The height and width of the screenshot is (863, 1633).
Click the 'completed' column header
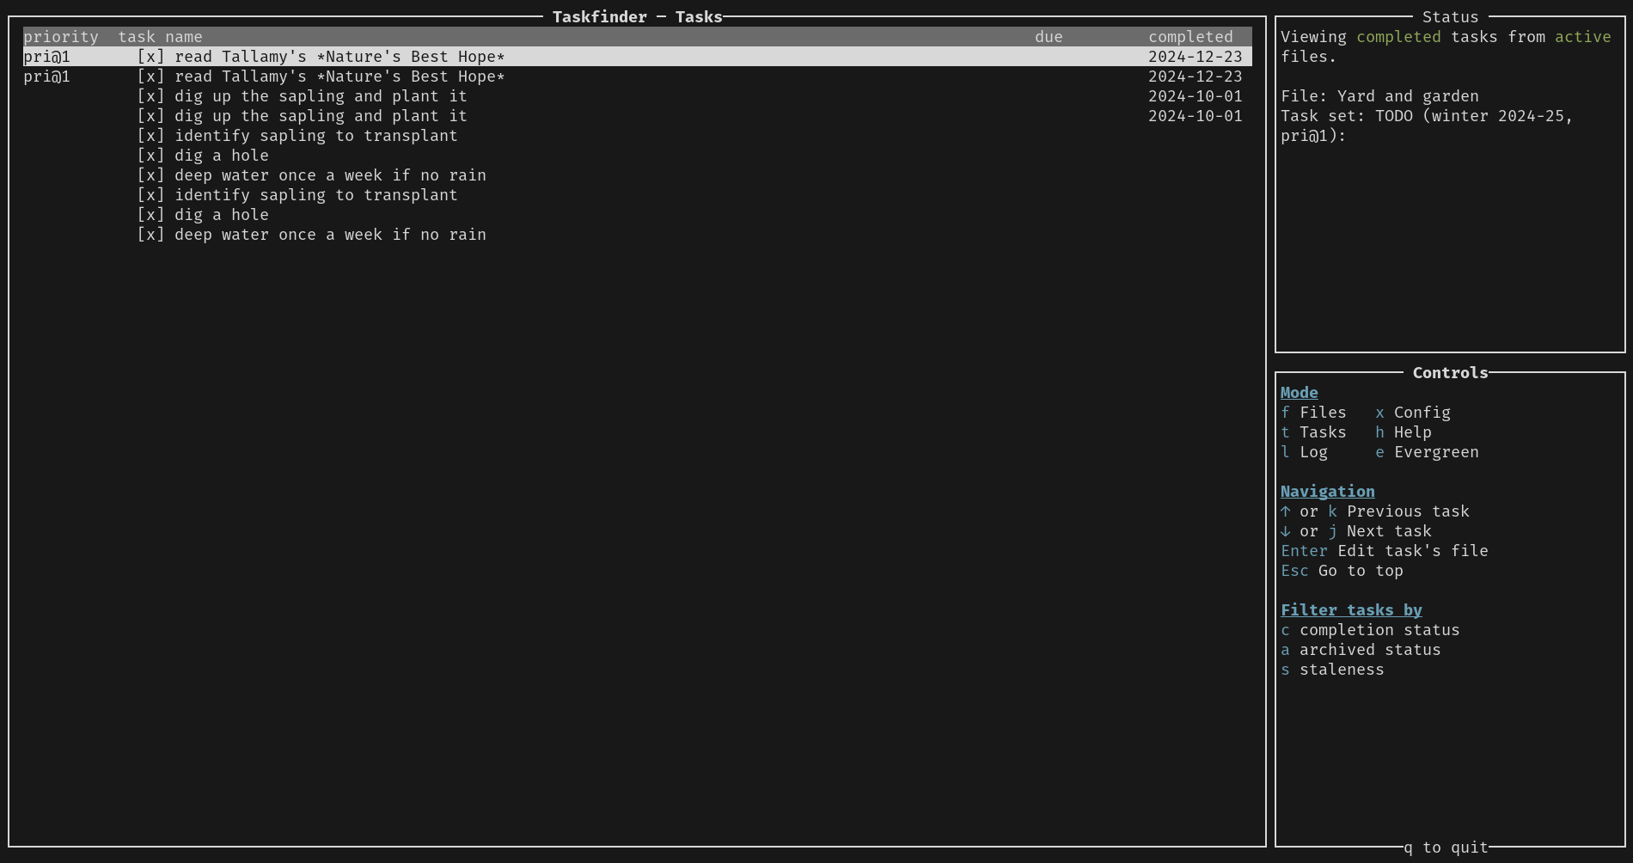tap(1190, 37)
